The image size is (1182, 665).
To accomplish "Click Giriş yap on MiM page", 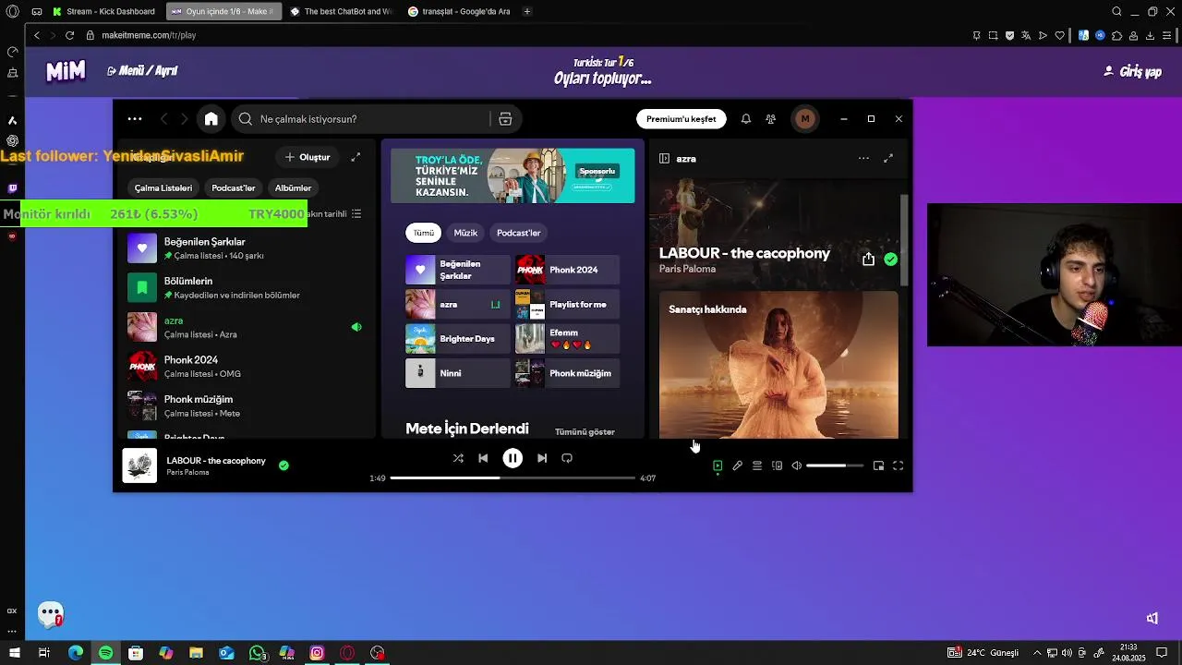I will click(1133, 71).
